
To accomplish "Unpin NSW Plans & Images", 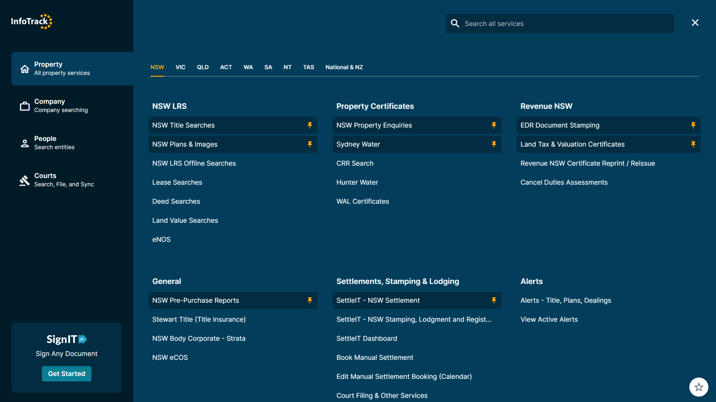I will [310, 144].
